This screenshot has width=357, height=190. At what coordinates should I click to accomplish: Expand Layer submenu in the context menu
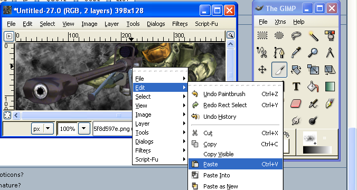pos(160,123)
